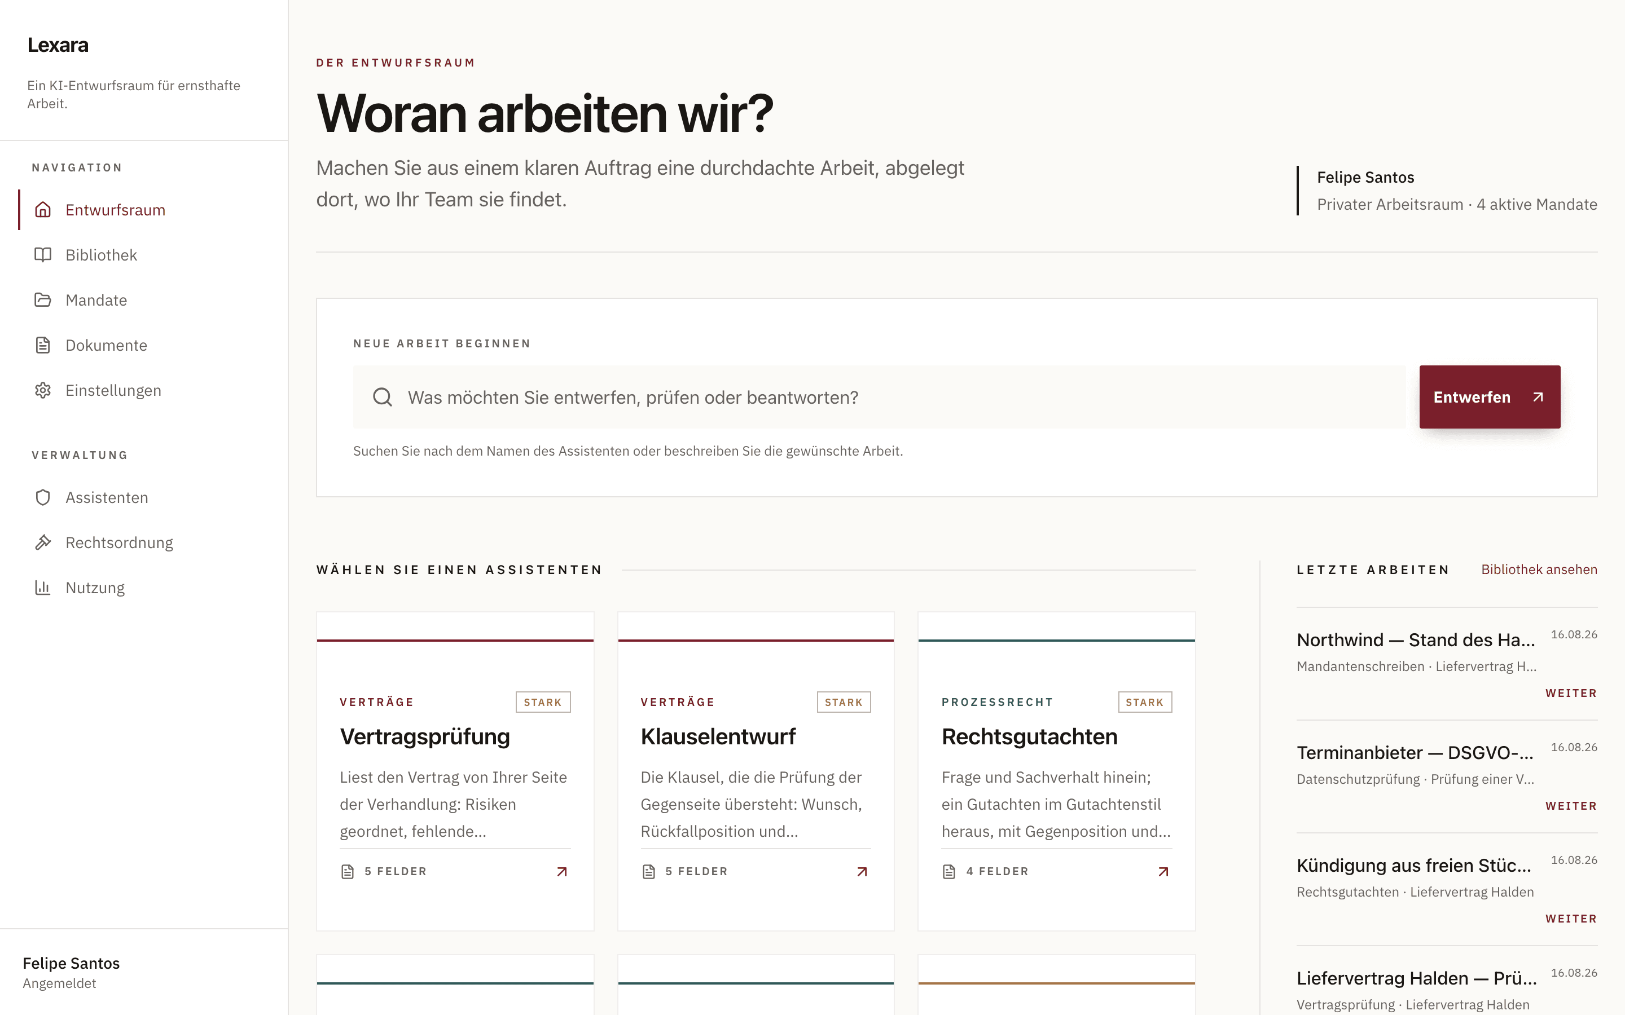The image size is (1625, 1015).
Task: Focus the 'Was möchten Sie entwerfen' search field
Action: [879, 397]
